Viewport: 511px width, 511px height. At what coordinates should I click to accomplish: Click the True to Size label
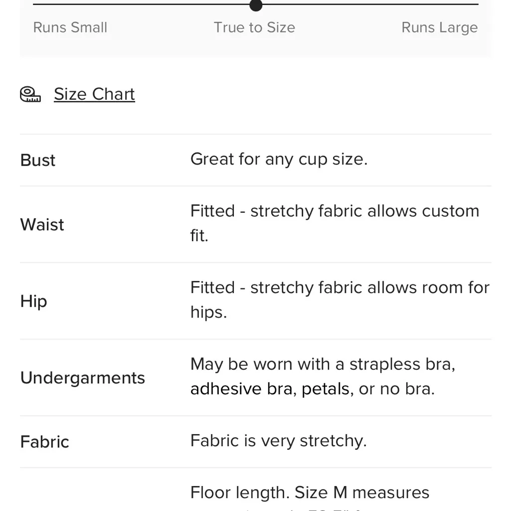tap(254, 27)
